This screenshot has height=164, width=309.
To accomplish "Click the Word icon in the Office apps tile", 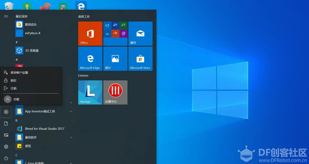I will click(115, 26).
